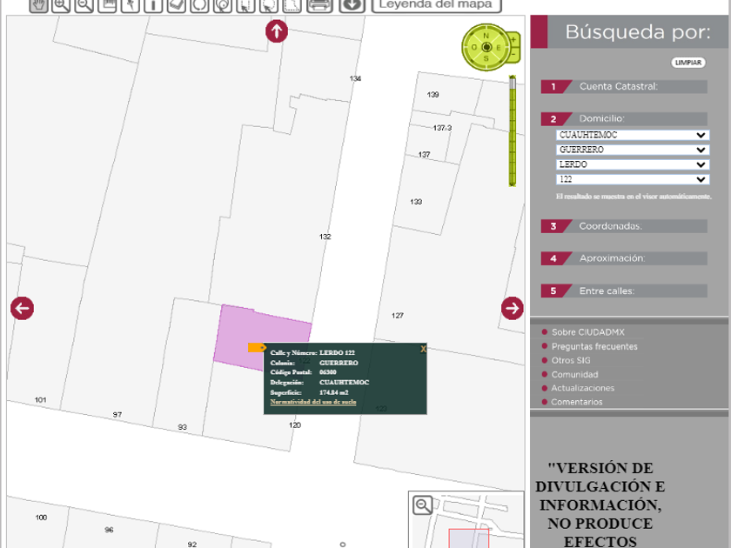The width and height of the screenshot is (731, 548).
Task: Select the hand pan tool
Action: pyautogui.click(x=38, y=5)
